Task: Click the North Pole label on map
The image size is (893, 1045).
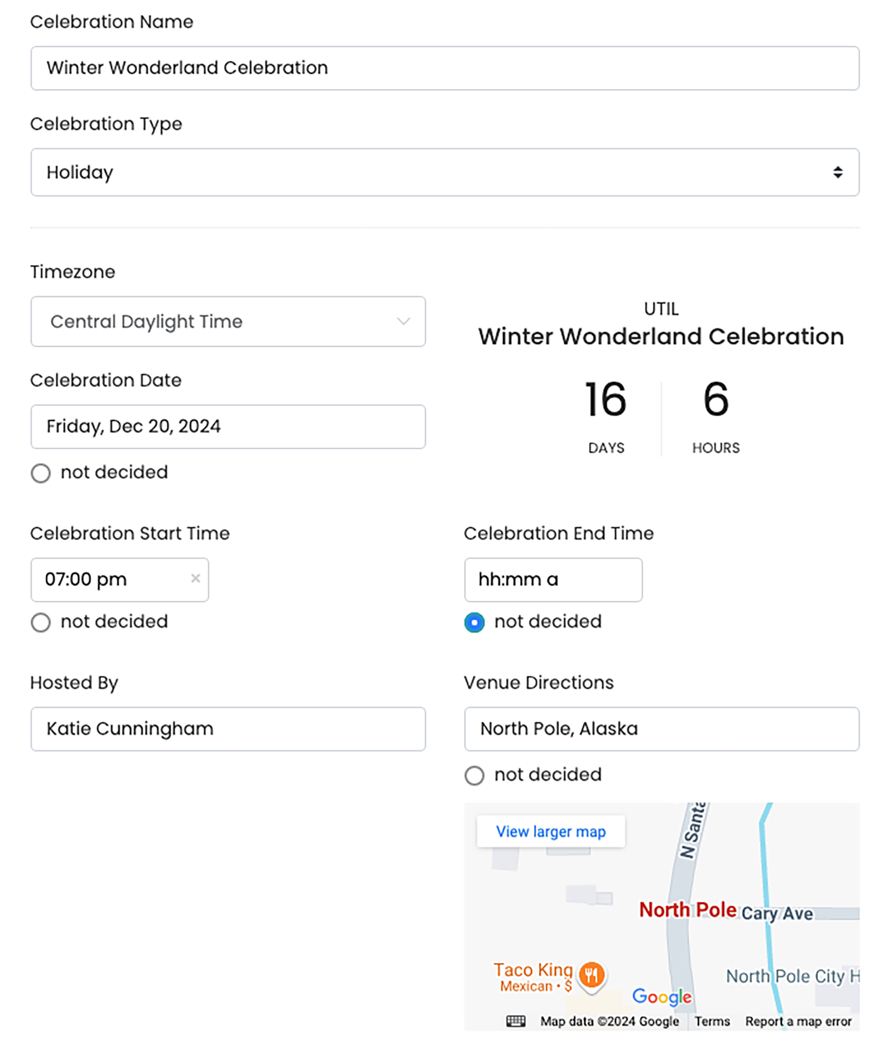Action: point(688,910)
